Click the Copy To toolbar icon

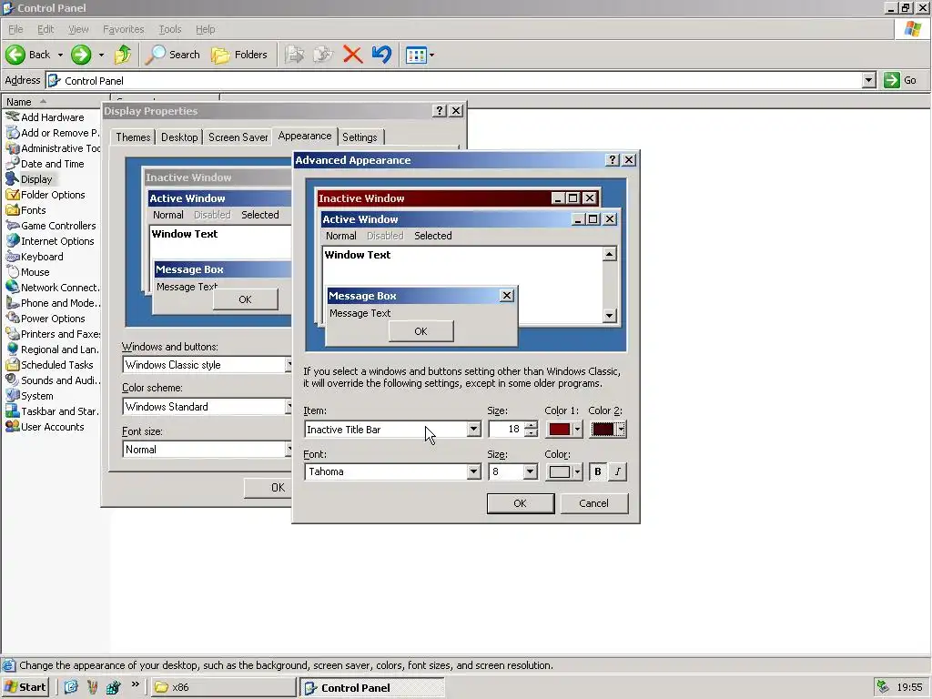tap(323, 55)
